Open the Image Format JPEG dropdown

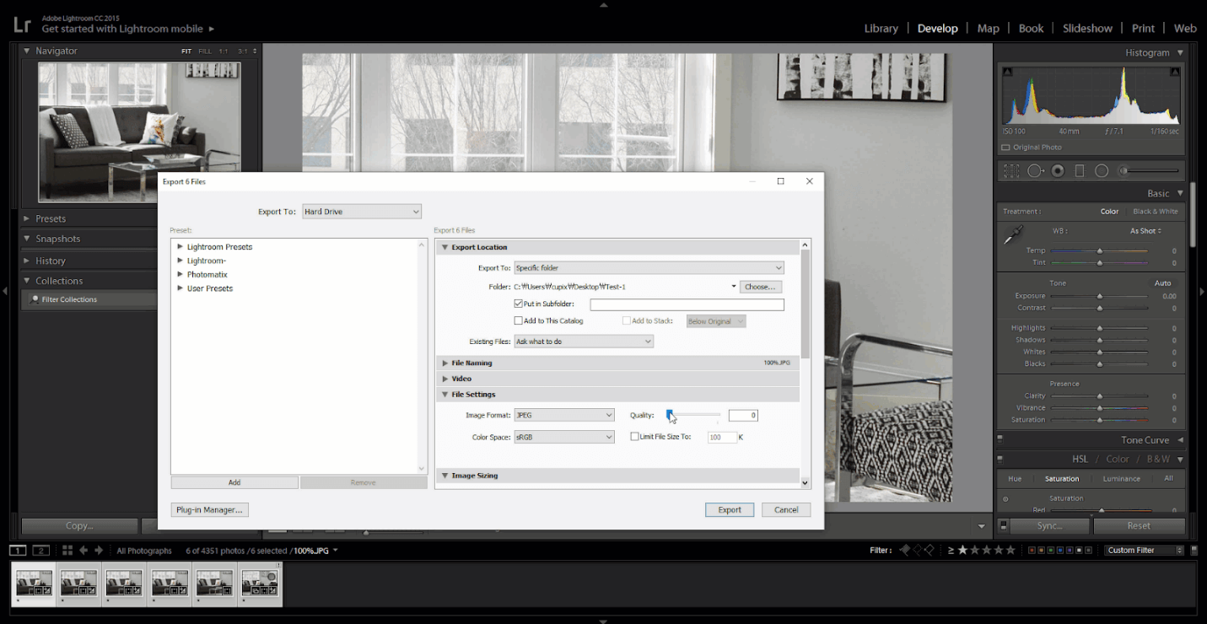tap(564, 415)
